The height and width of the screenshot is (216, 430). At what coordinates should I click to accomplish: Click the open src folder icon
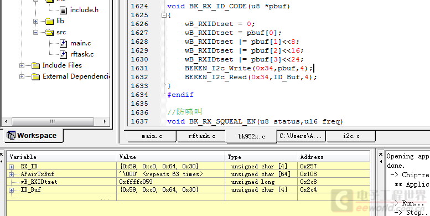tap(49, 32)
